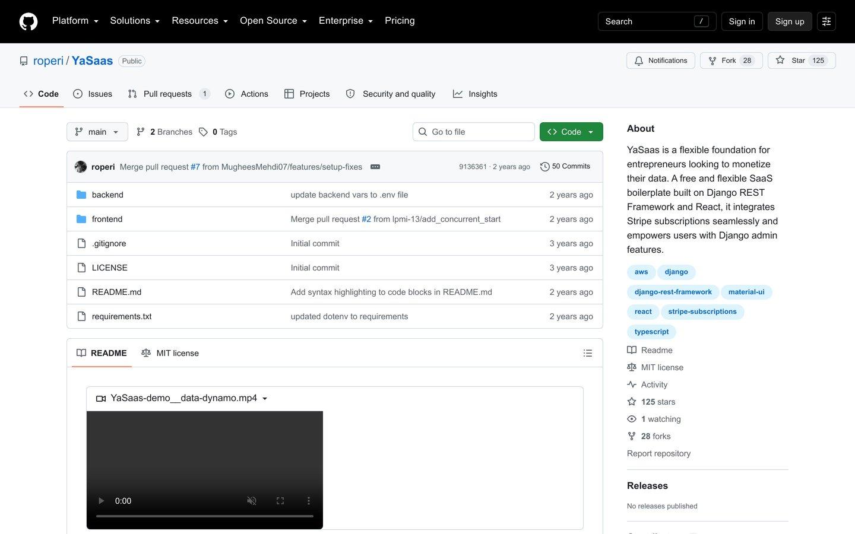Screen dimensions: 855x534
Task: Click the repository icon beside roperi
Action: coord(24,61)
